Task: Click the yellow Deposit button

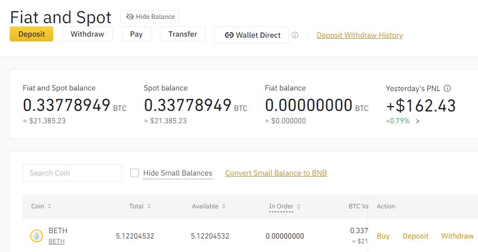Action: (31, 34)
